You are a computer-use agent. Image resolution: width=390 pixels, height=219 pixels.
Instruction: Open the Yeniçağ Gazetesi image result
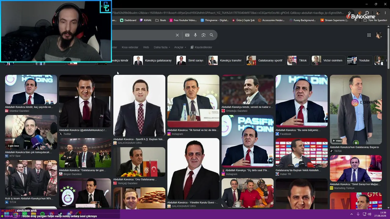coord(139,162)
